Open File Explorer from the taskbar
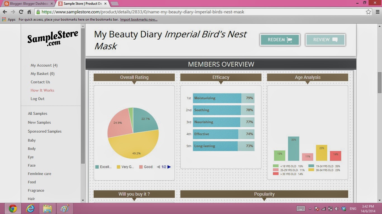The width and height of the screenshot is (382, 214). coord(48,208)
